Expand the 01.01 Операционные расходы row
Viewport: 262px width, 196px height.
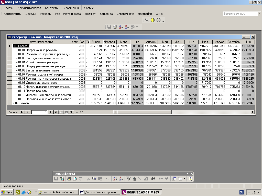17,50
